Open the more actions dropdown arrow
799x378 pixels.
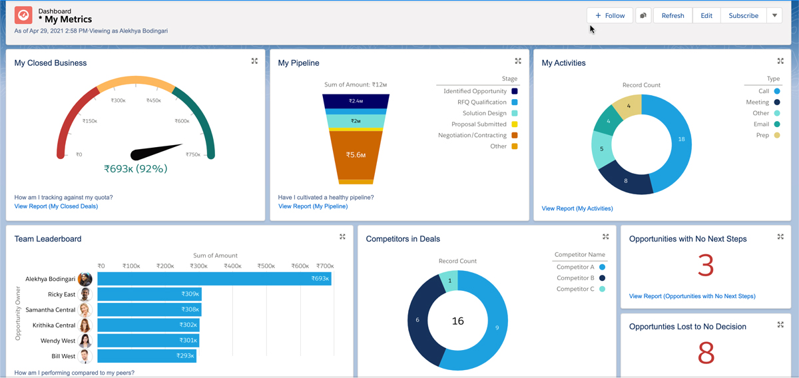click(x=774, y=15)
